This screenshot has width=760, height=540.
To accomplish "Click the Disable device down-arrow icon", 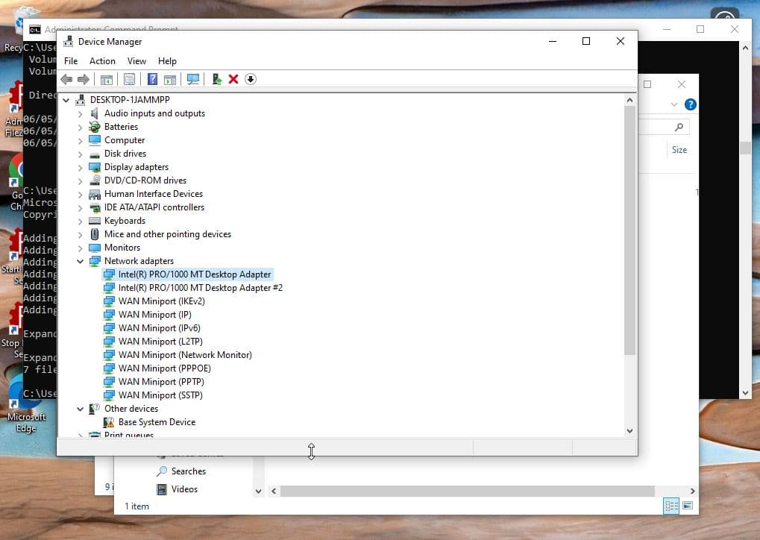I will [251, 79].
